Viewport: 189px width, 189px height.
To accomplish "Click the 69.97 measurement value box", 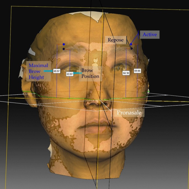I will (57, 71).
